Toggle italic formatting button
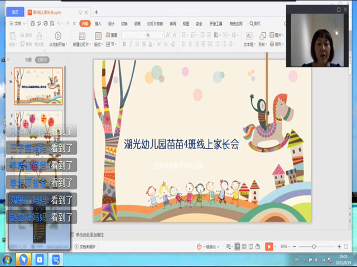357x267 pixels. pos(131,44)
